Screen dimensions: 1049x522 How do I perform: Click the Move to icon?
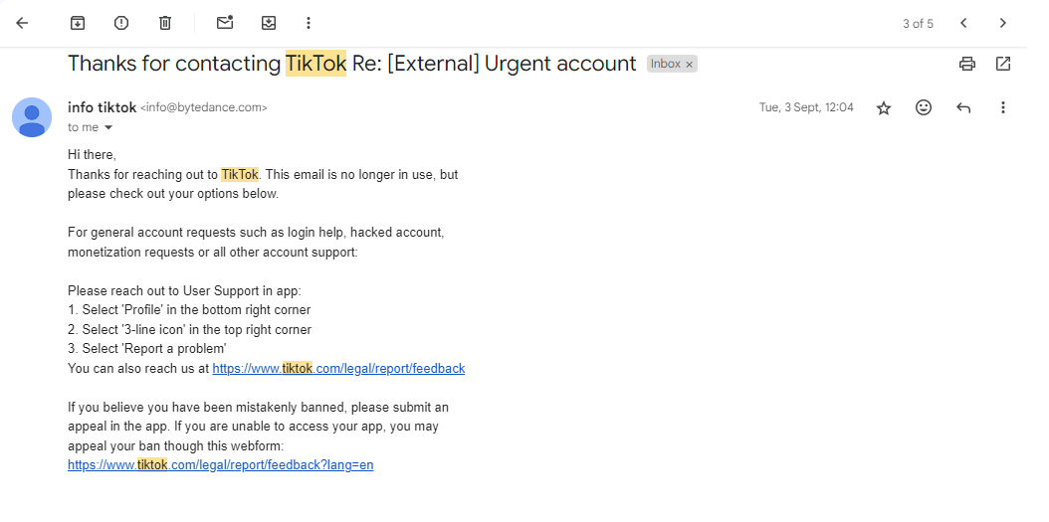[x=268, y=23]
